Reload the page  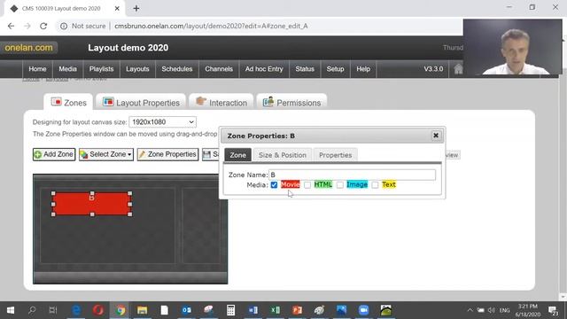43,26
